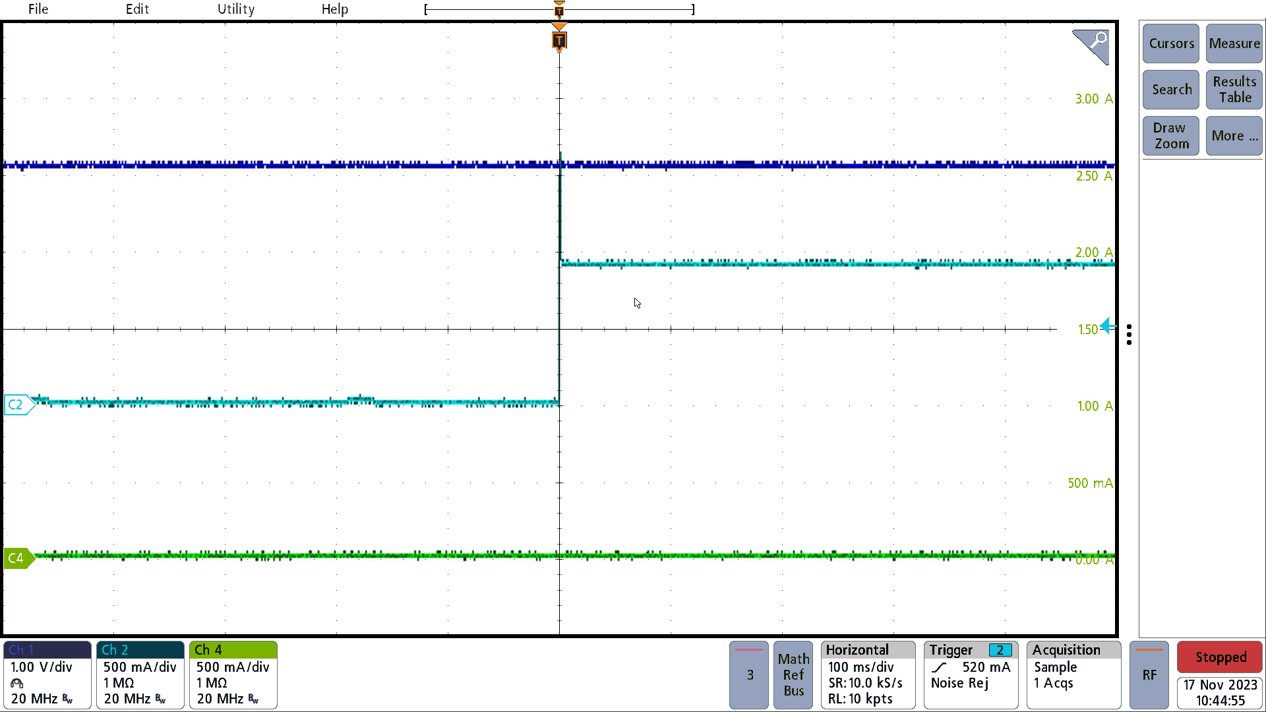The width and height of the screenshot is (1266, 712).
Task: Click the 100 ms/div horizontal scale text
Action: 860,667
